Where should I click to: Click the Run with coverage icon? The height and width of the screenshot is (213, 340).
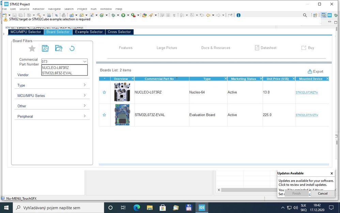tap(133, 15)
